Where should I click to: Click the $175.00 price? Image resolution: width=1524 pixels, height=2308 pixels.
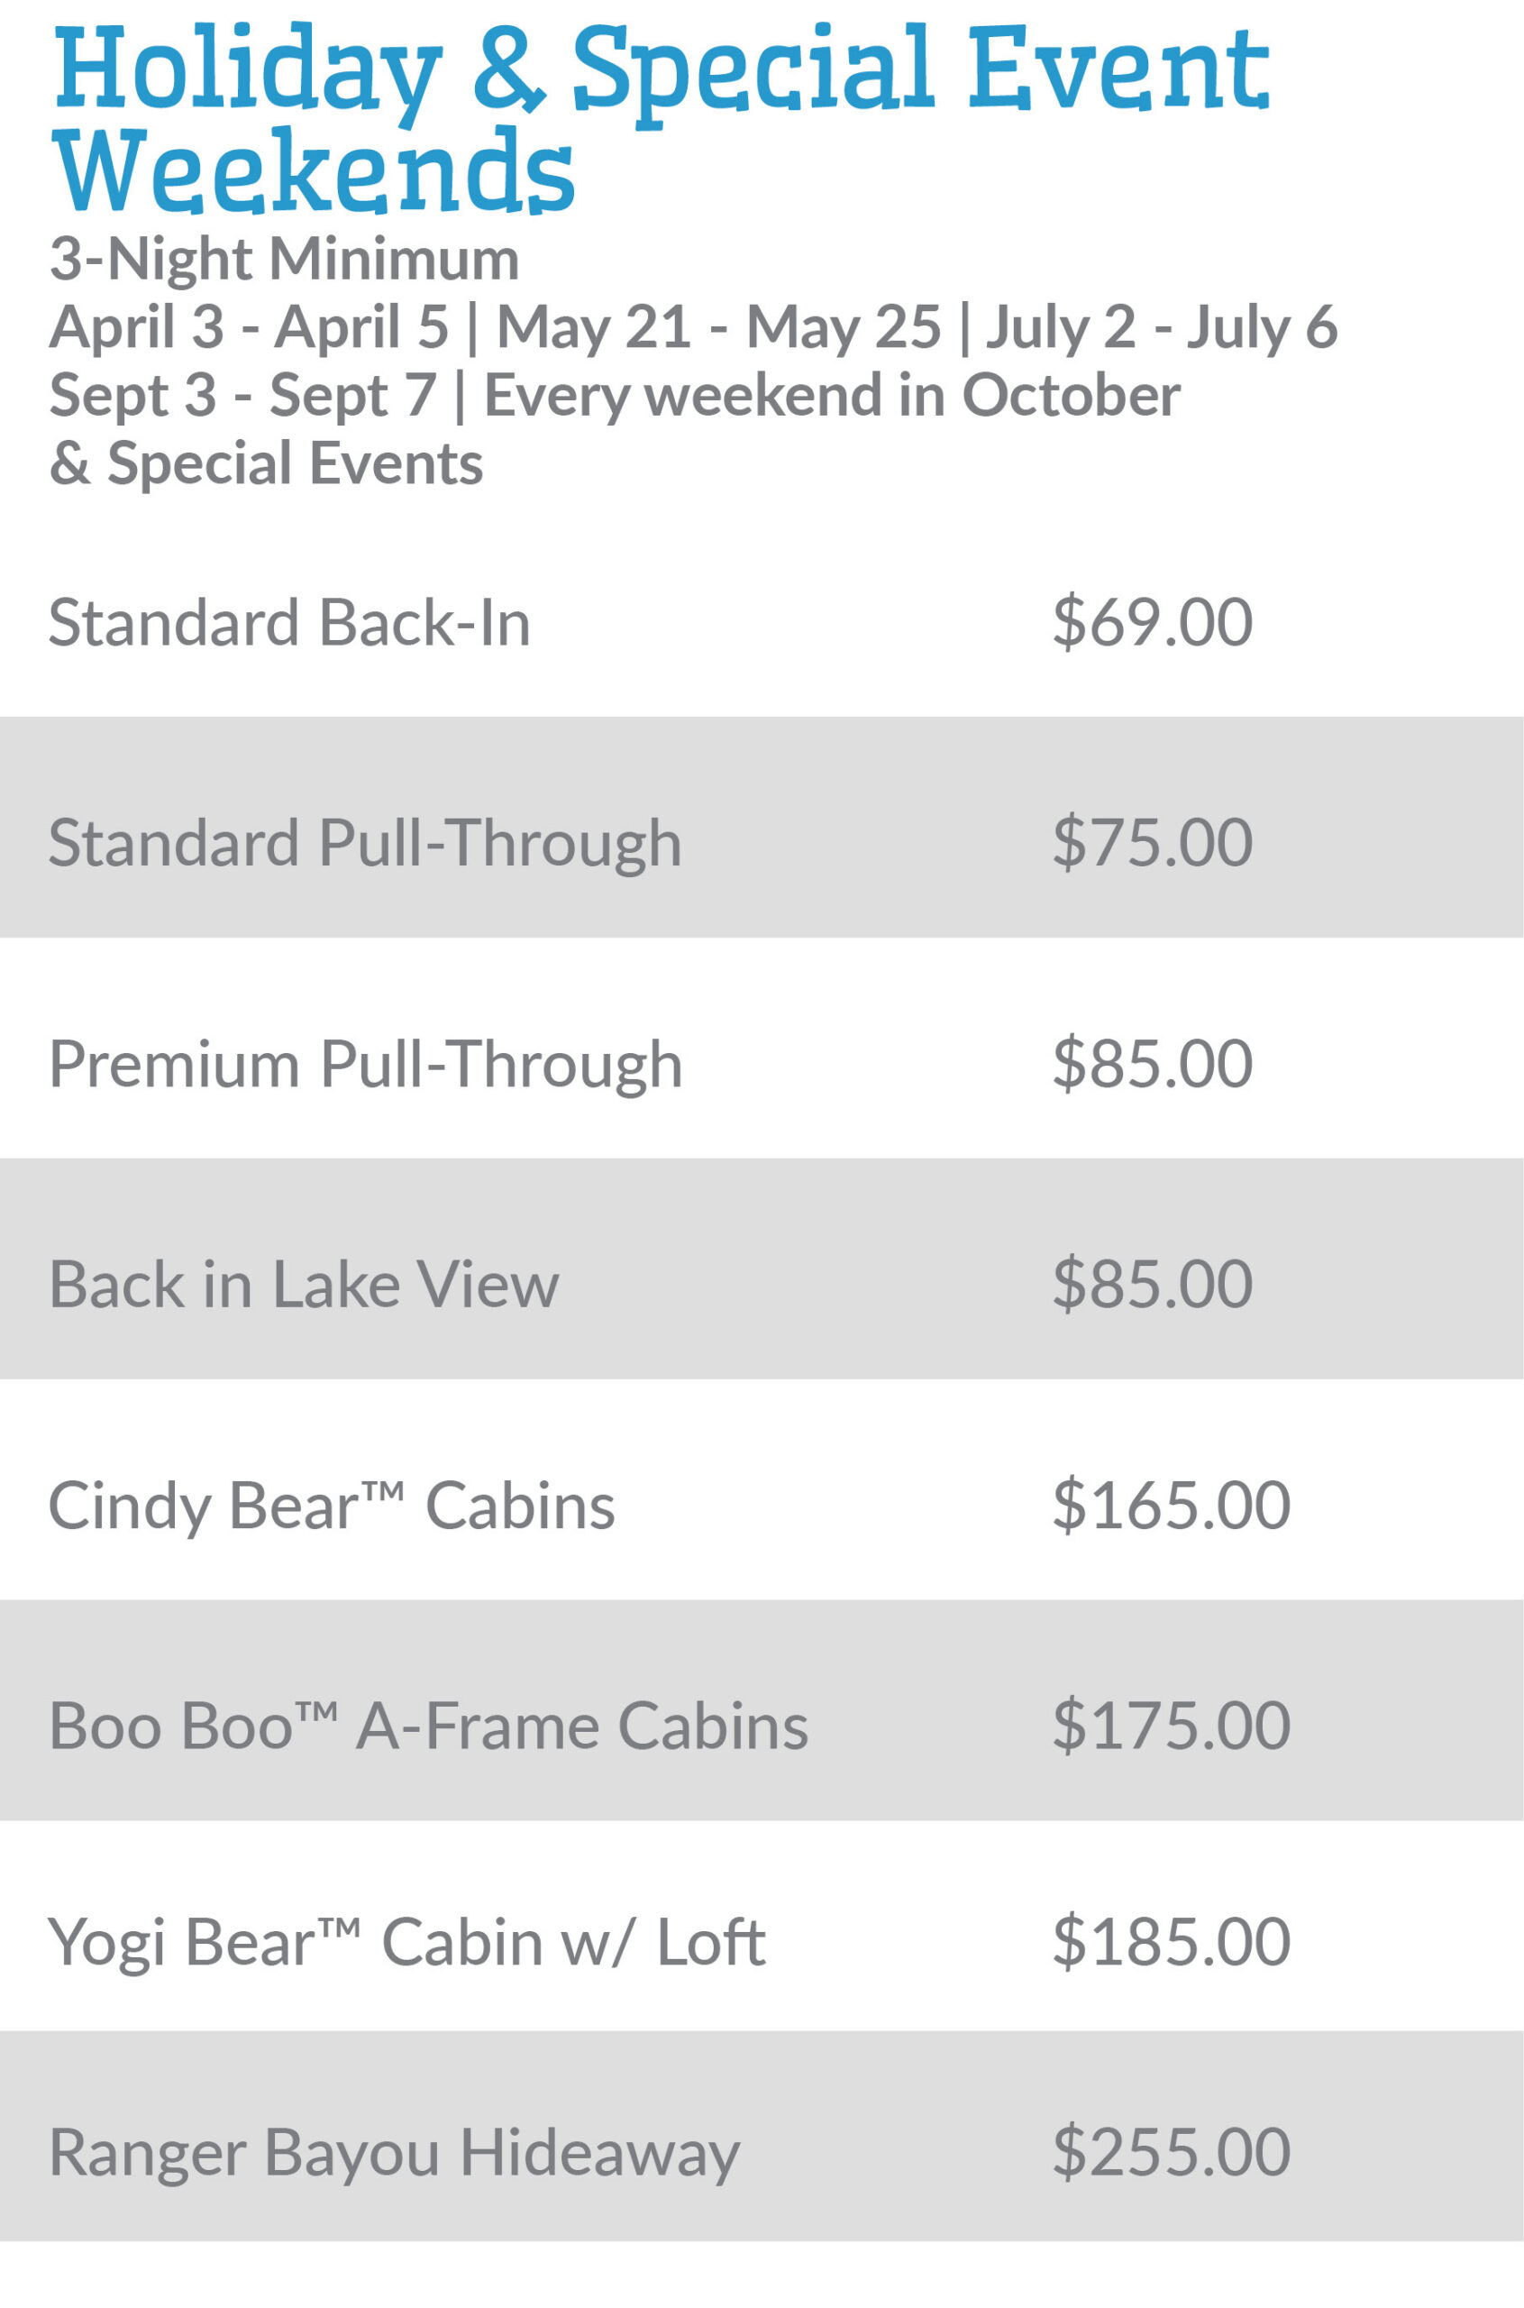[1172, 1726]
